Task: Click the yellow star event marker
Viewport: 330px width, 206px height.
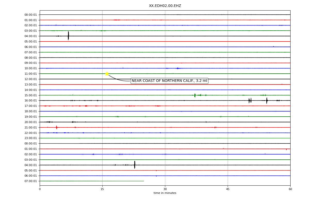Action: tap(107, 74)
